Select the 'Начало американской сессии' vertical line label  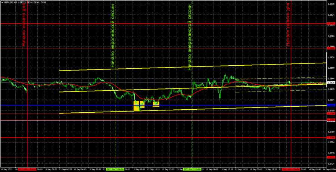[x=190, y=37]
